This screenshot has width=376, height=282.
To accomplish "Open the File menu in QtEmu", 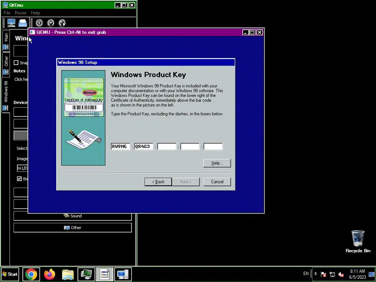I will point(7,13).
